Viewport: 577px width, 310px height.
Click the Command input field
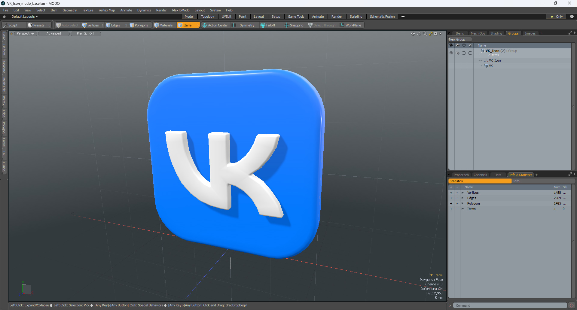click(510, 305)
